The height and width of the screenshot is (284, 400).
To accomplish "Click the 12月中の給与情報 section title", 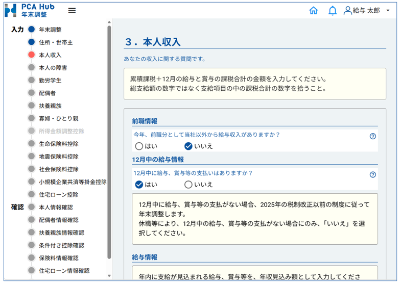I will 158,160.
